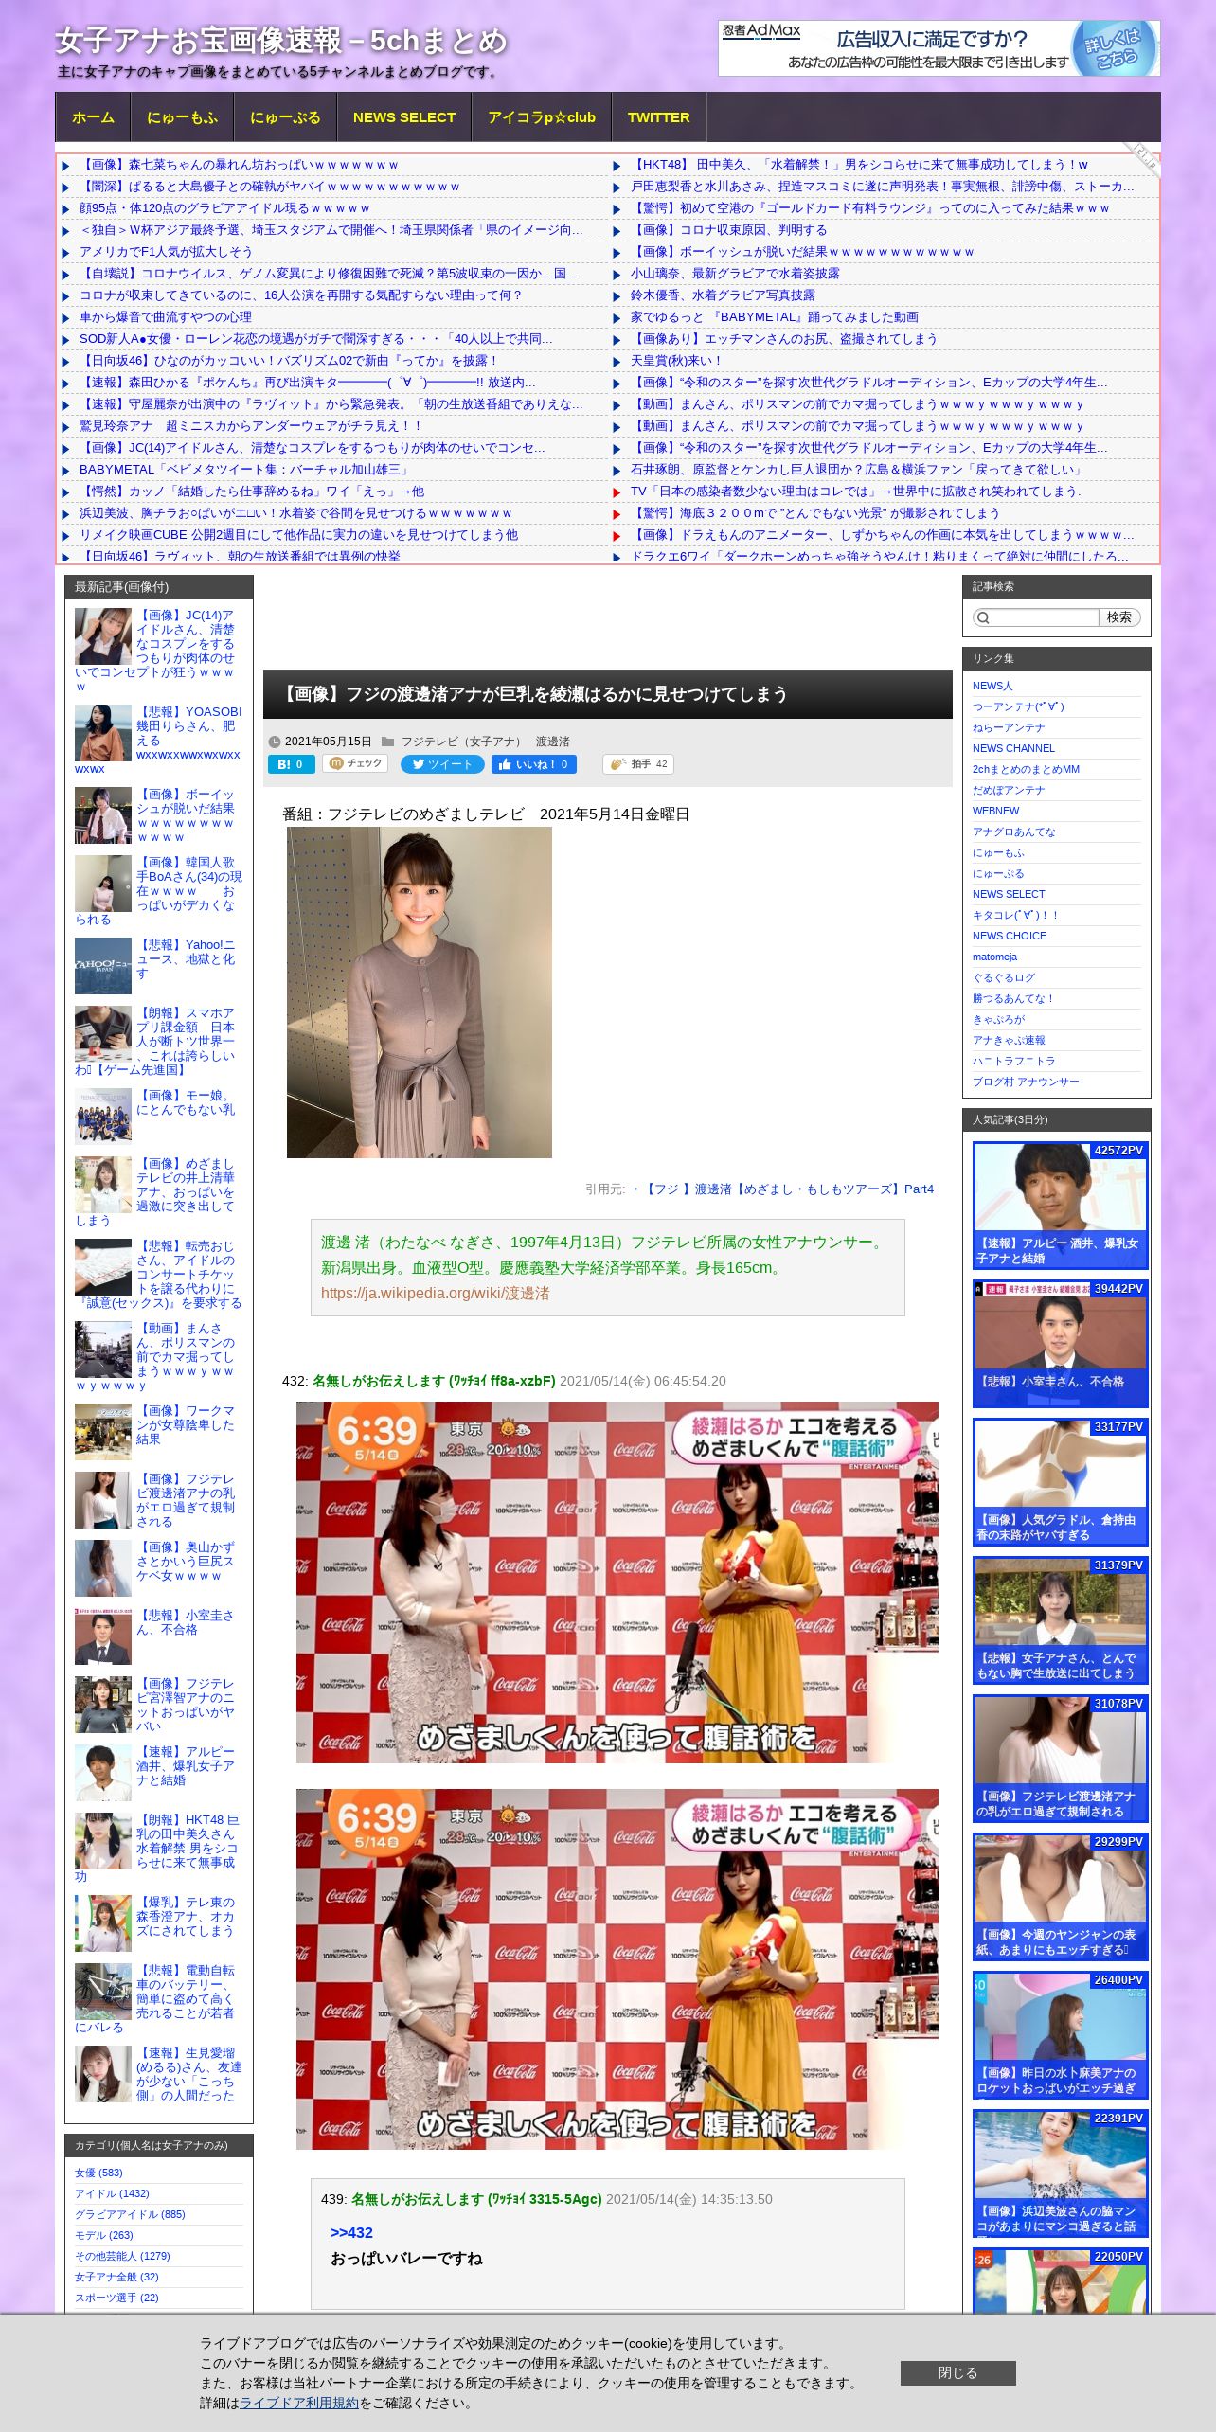
Task: Open the WEBNEW link
Action: pos(996,811)
